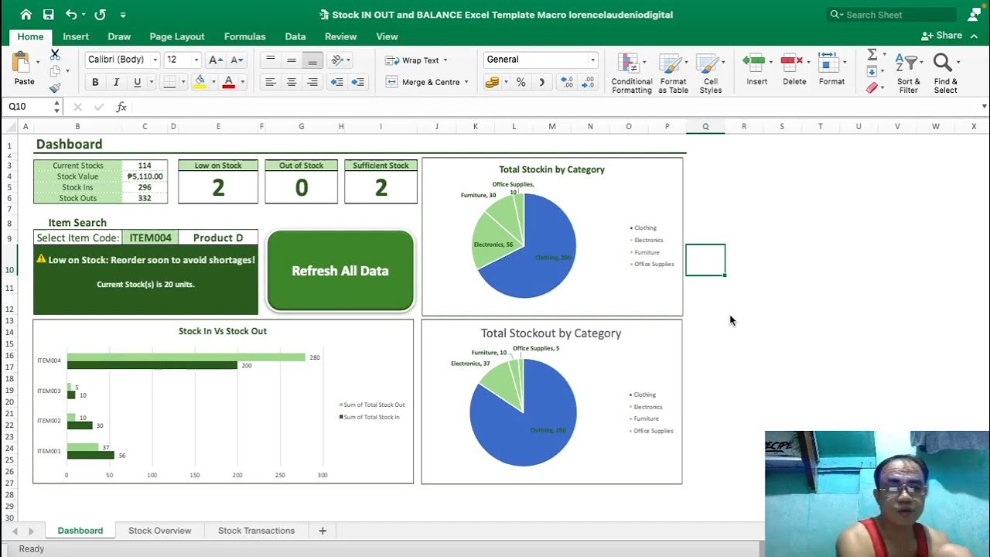The image size is (990, 557).
Task: Expand the Merge & Centre dropdown arrow
Action: pyautogui.click(x=466, y=82)
